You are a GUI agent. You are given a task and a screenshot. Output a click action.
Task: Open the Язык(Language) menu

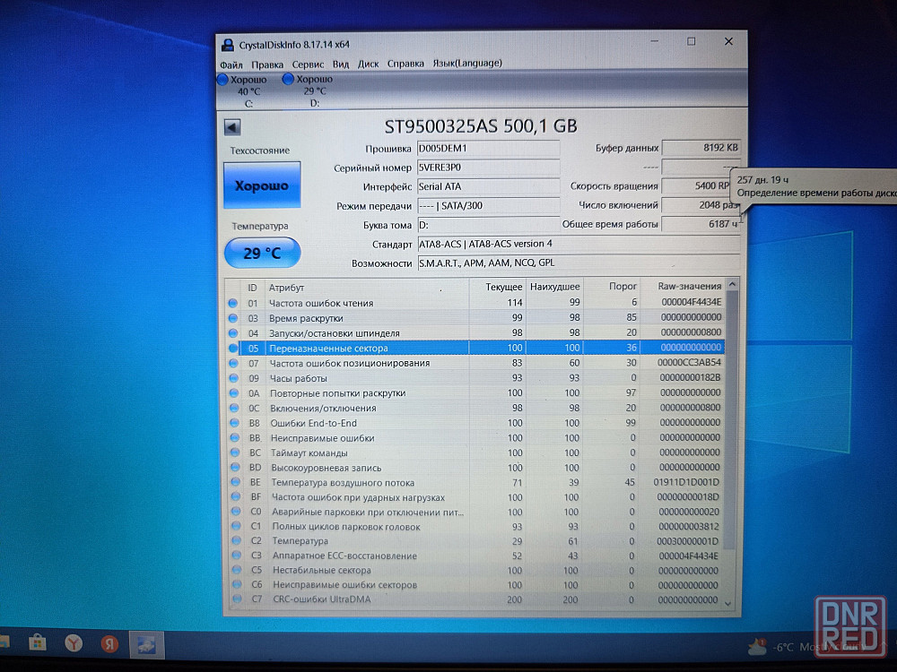click(467, 63)
